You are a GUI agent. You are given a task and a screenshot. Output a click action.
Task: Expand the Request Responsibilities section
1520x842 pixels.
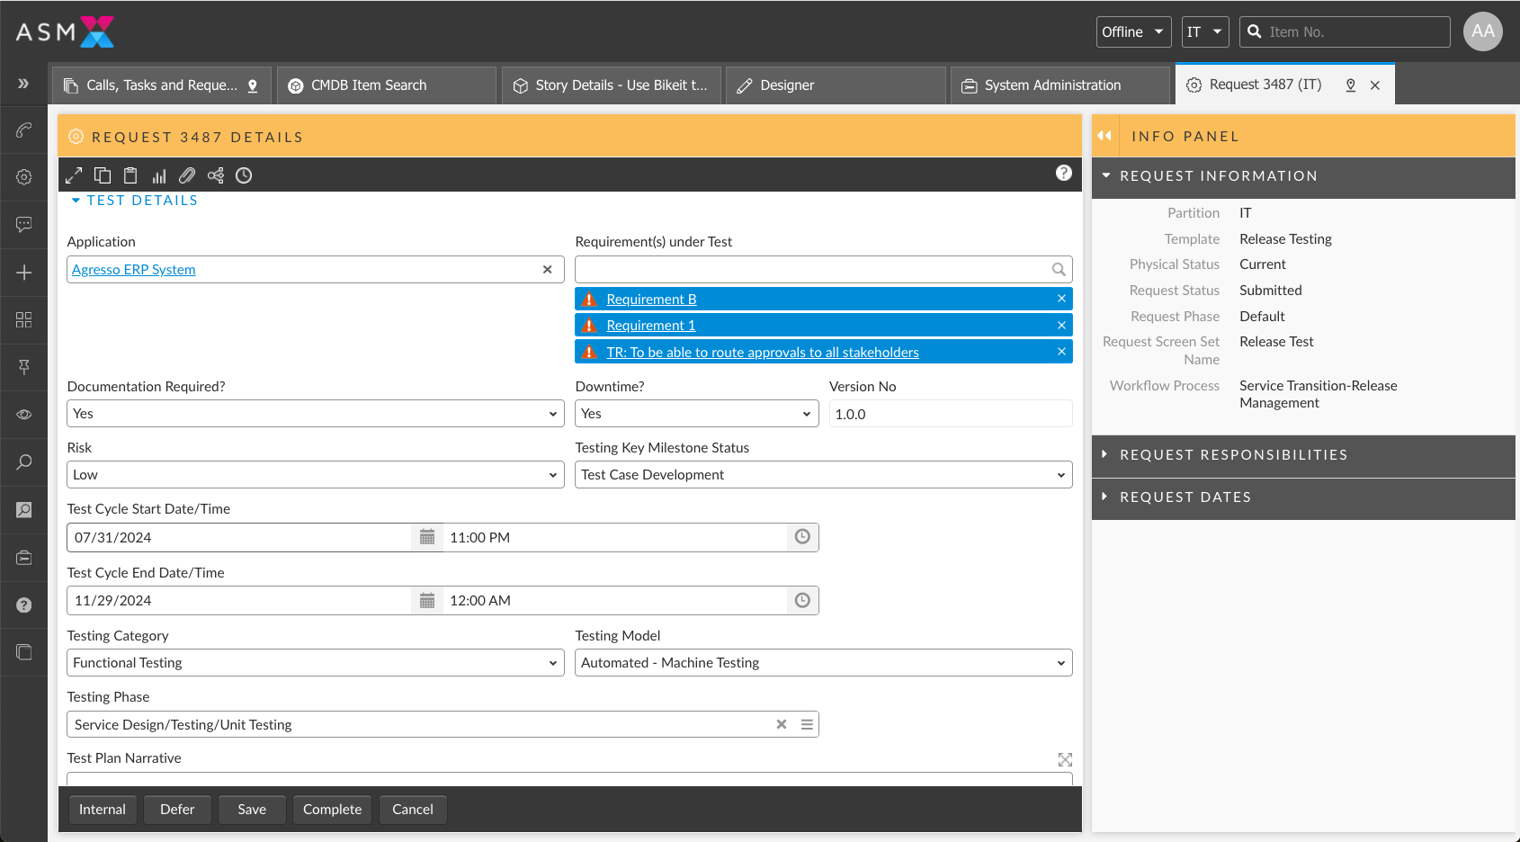1105,454
